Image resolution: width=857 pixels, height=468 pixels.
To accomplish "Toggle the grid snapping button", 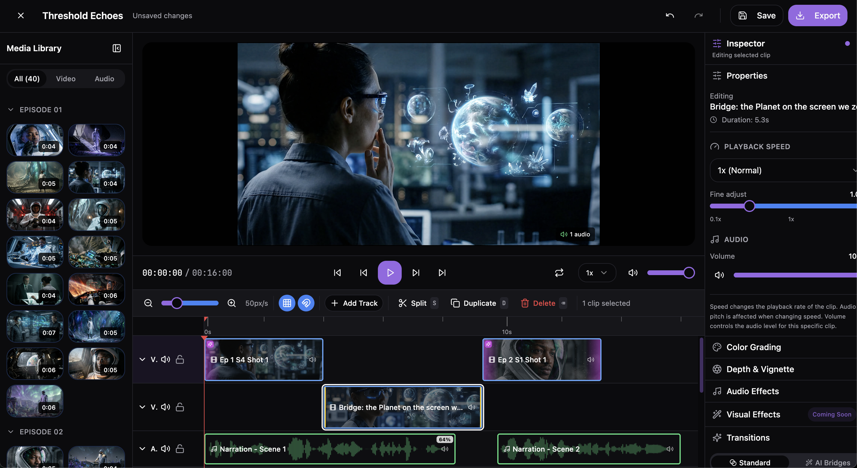I will 287,303.
